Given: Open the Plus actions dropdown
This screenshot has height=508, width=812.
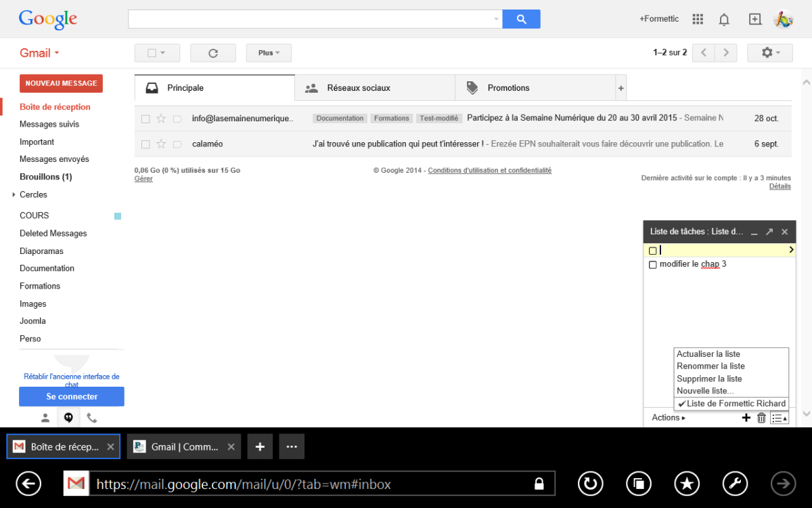Looking at the screenshot, I should pos(269,53).
